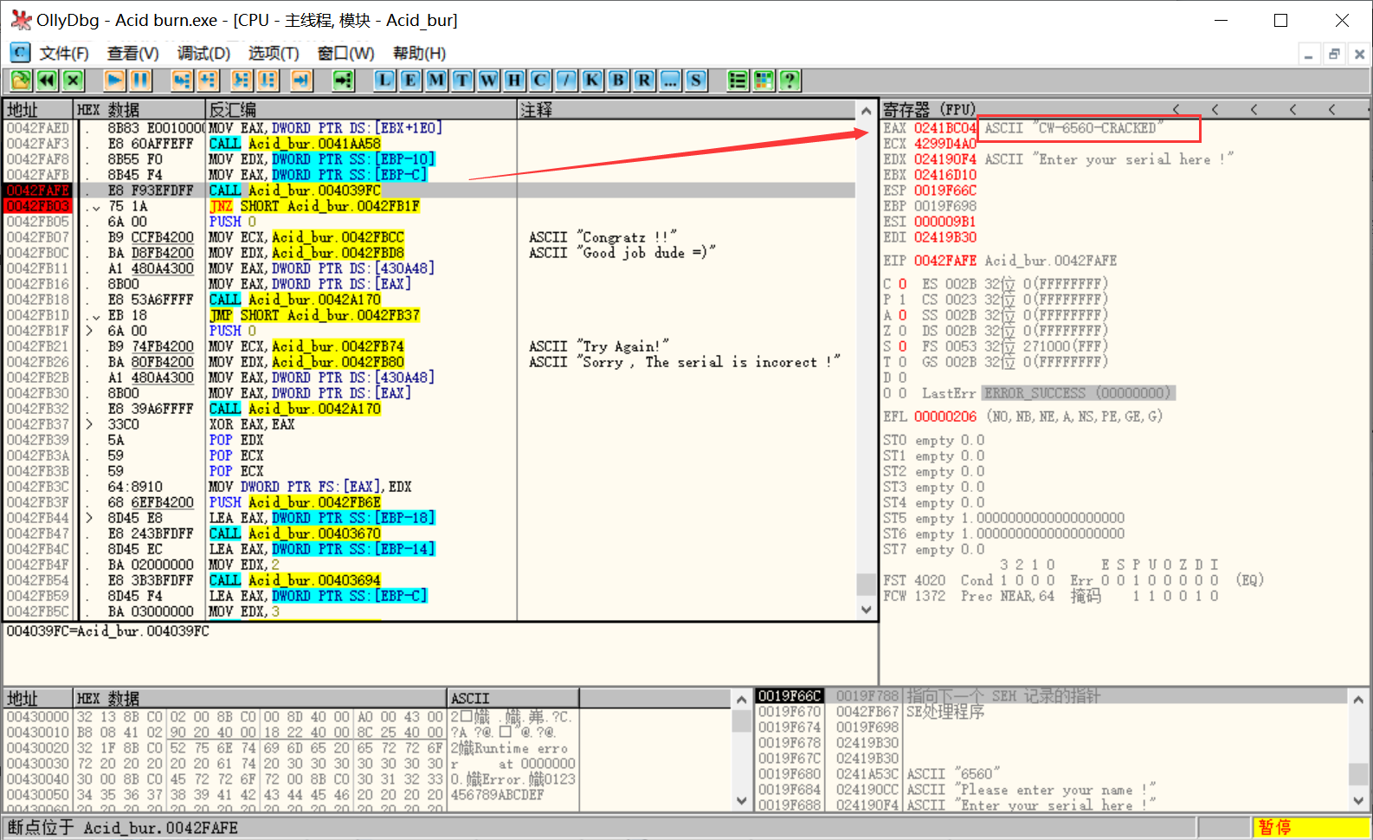Click the Step Over toolbar icon
Viewport: 1373px width, 840px height.
pos(207,81)
